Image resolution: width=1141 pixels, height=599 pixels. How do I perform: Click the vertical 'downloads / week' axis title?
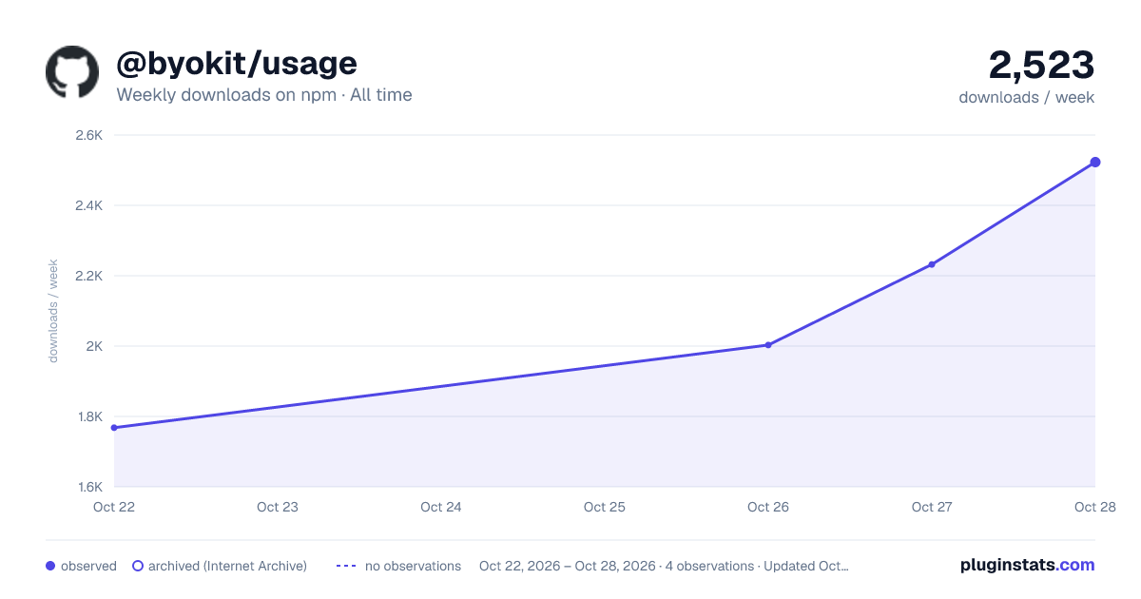(x=54, y=311)
